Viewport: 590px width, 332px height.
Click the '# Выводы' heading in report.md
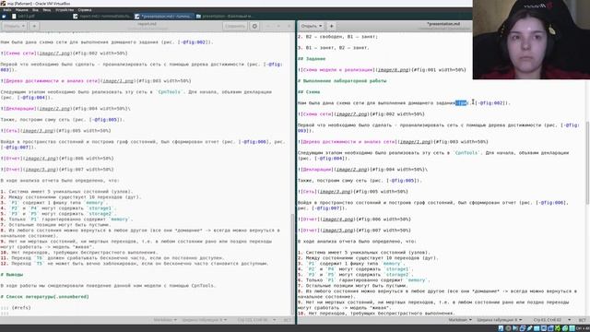(12, 275)
